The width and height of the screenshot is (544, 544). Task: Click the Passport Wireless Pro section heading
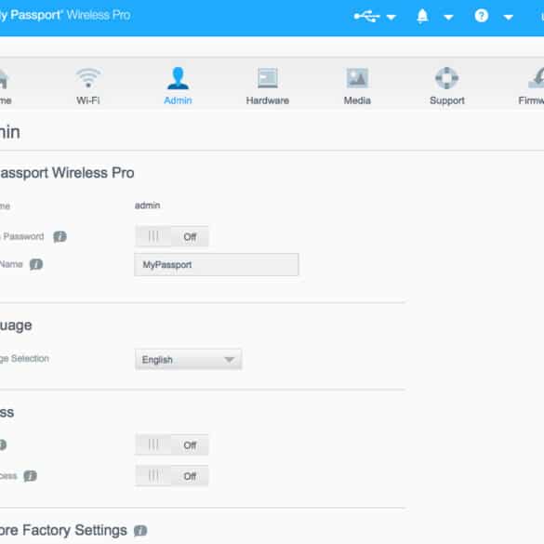[x=67, y=173]
